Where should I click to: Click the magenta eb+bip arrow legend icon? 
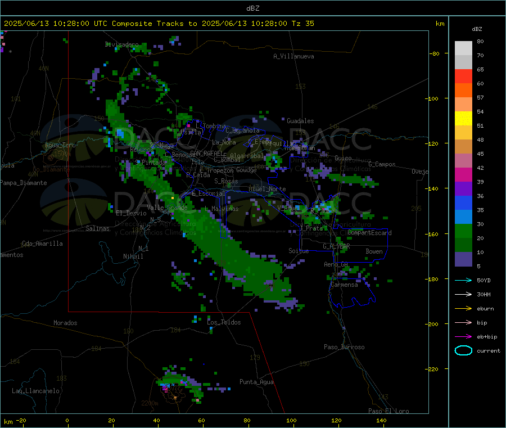tap(463, 337)
